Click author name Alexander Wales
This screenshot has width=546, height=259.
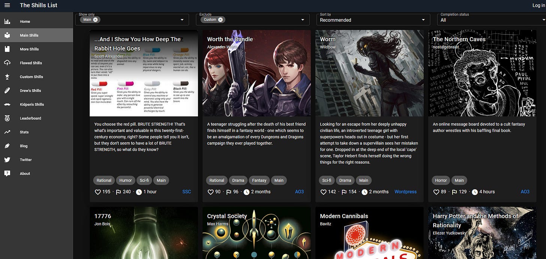point(223,47)
